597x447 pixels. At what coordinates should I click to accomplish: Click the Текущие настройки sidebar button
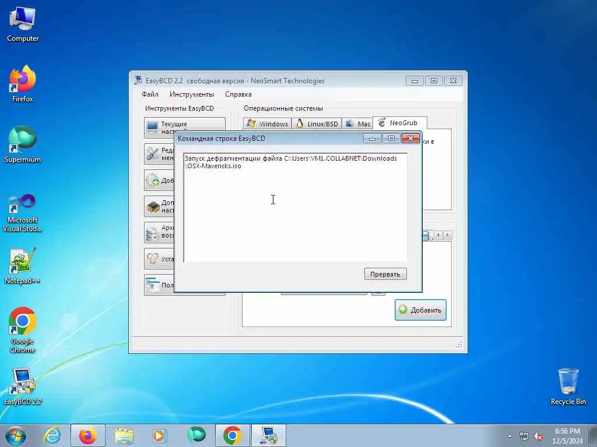(185, 127)
